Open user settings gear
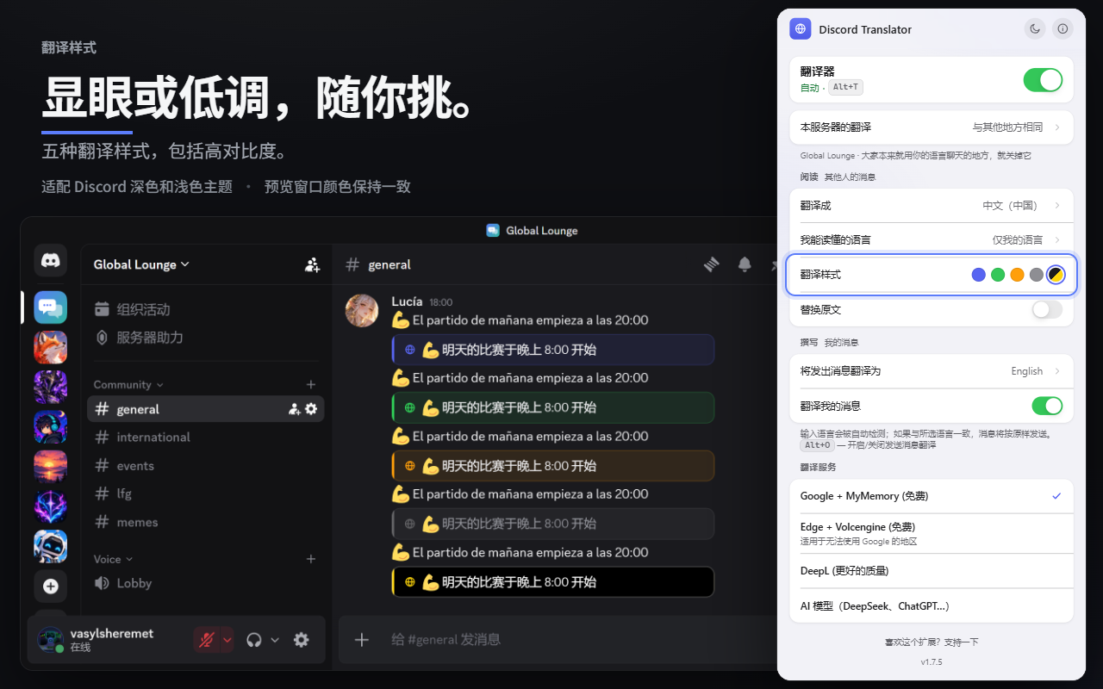This screenshot has height=689, width=1103. [x=301, y=639]
